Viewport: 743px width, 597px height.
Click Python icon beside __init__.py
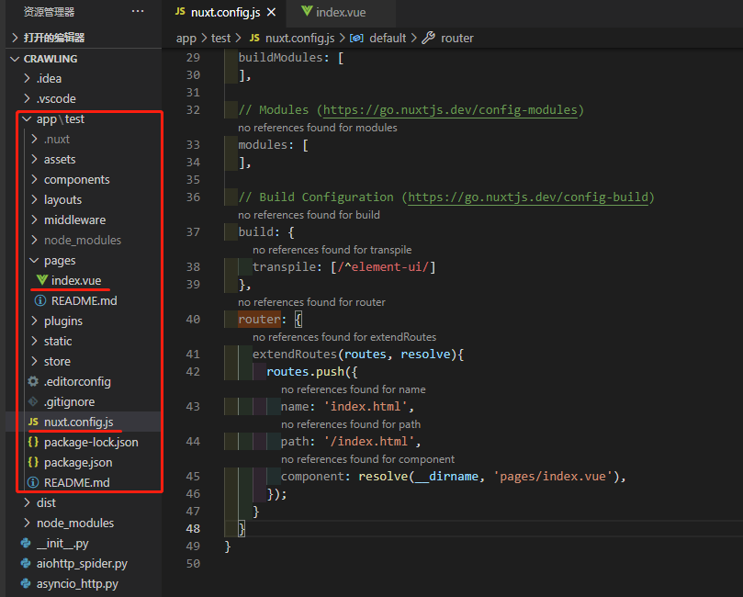(x=26, y=543)
